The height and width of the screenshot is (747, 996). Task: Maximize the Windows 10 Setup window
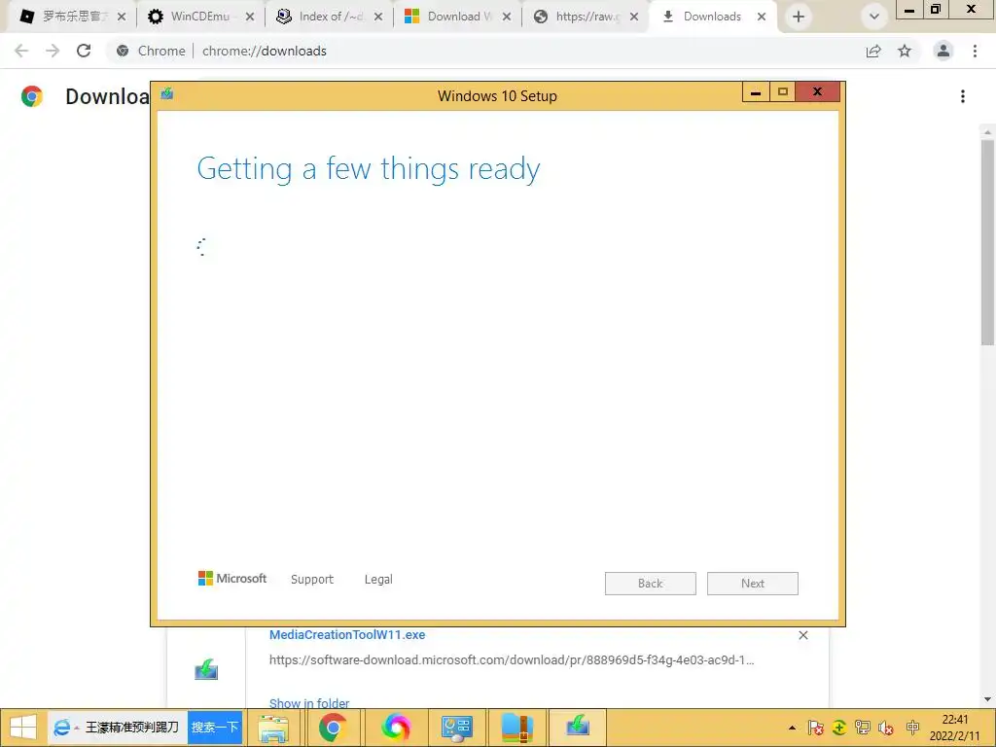(x=783, y=92)
